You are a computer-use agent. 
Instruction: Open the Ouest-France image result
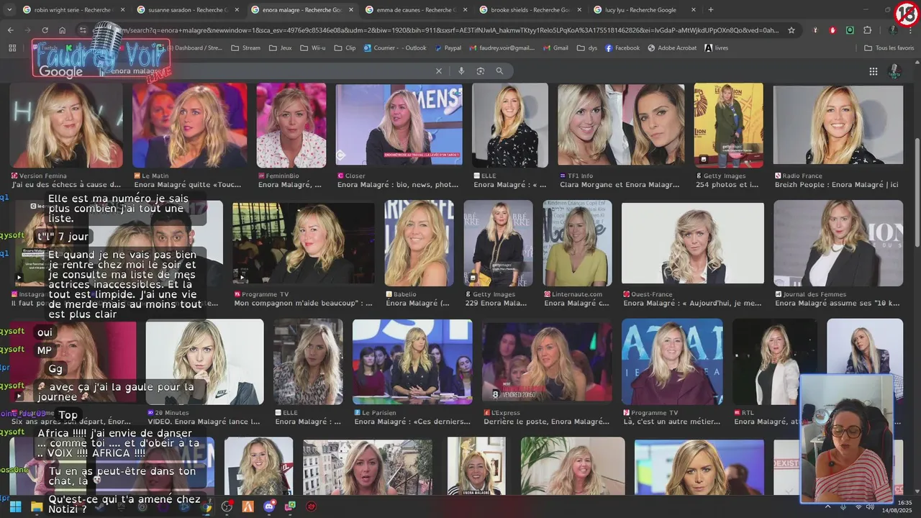pyautogui.click(x=693, y=243)
